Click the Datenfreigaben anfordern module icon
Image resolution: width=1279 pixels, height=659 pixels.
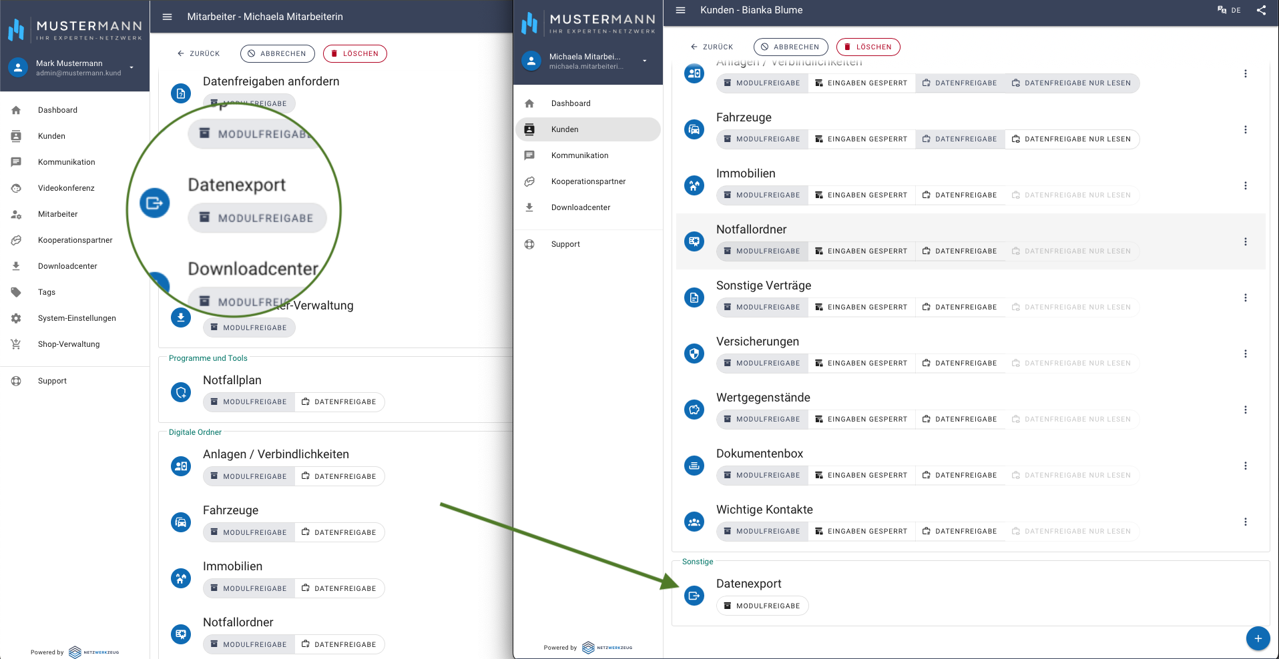pos(181,93)
